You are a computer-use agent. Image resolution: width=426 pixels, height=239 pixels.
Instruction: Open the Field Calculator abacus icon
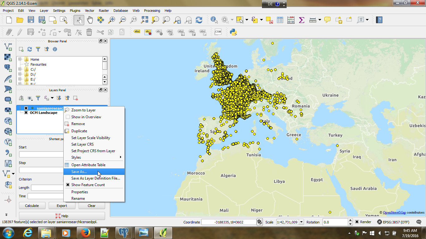point(291,20)
